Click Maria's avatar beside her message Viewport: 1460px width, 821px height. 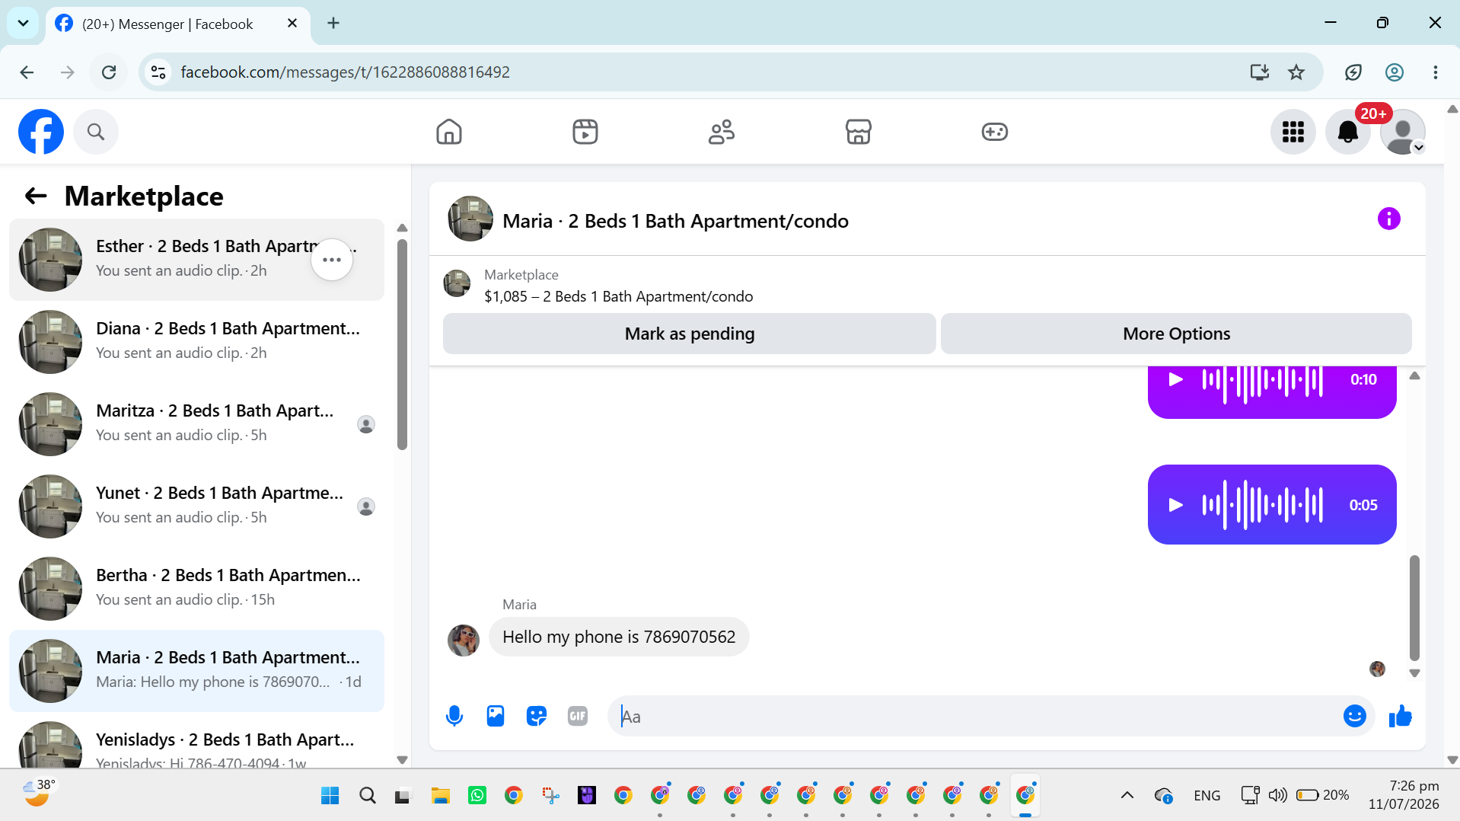pyautogui.click(x=463, y=640)
